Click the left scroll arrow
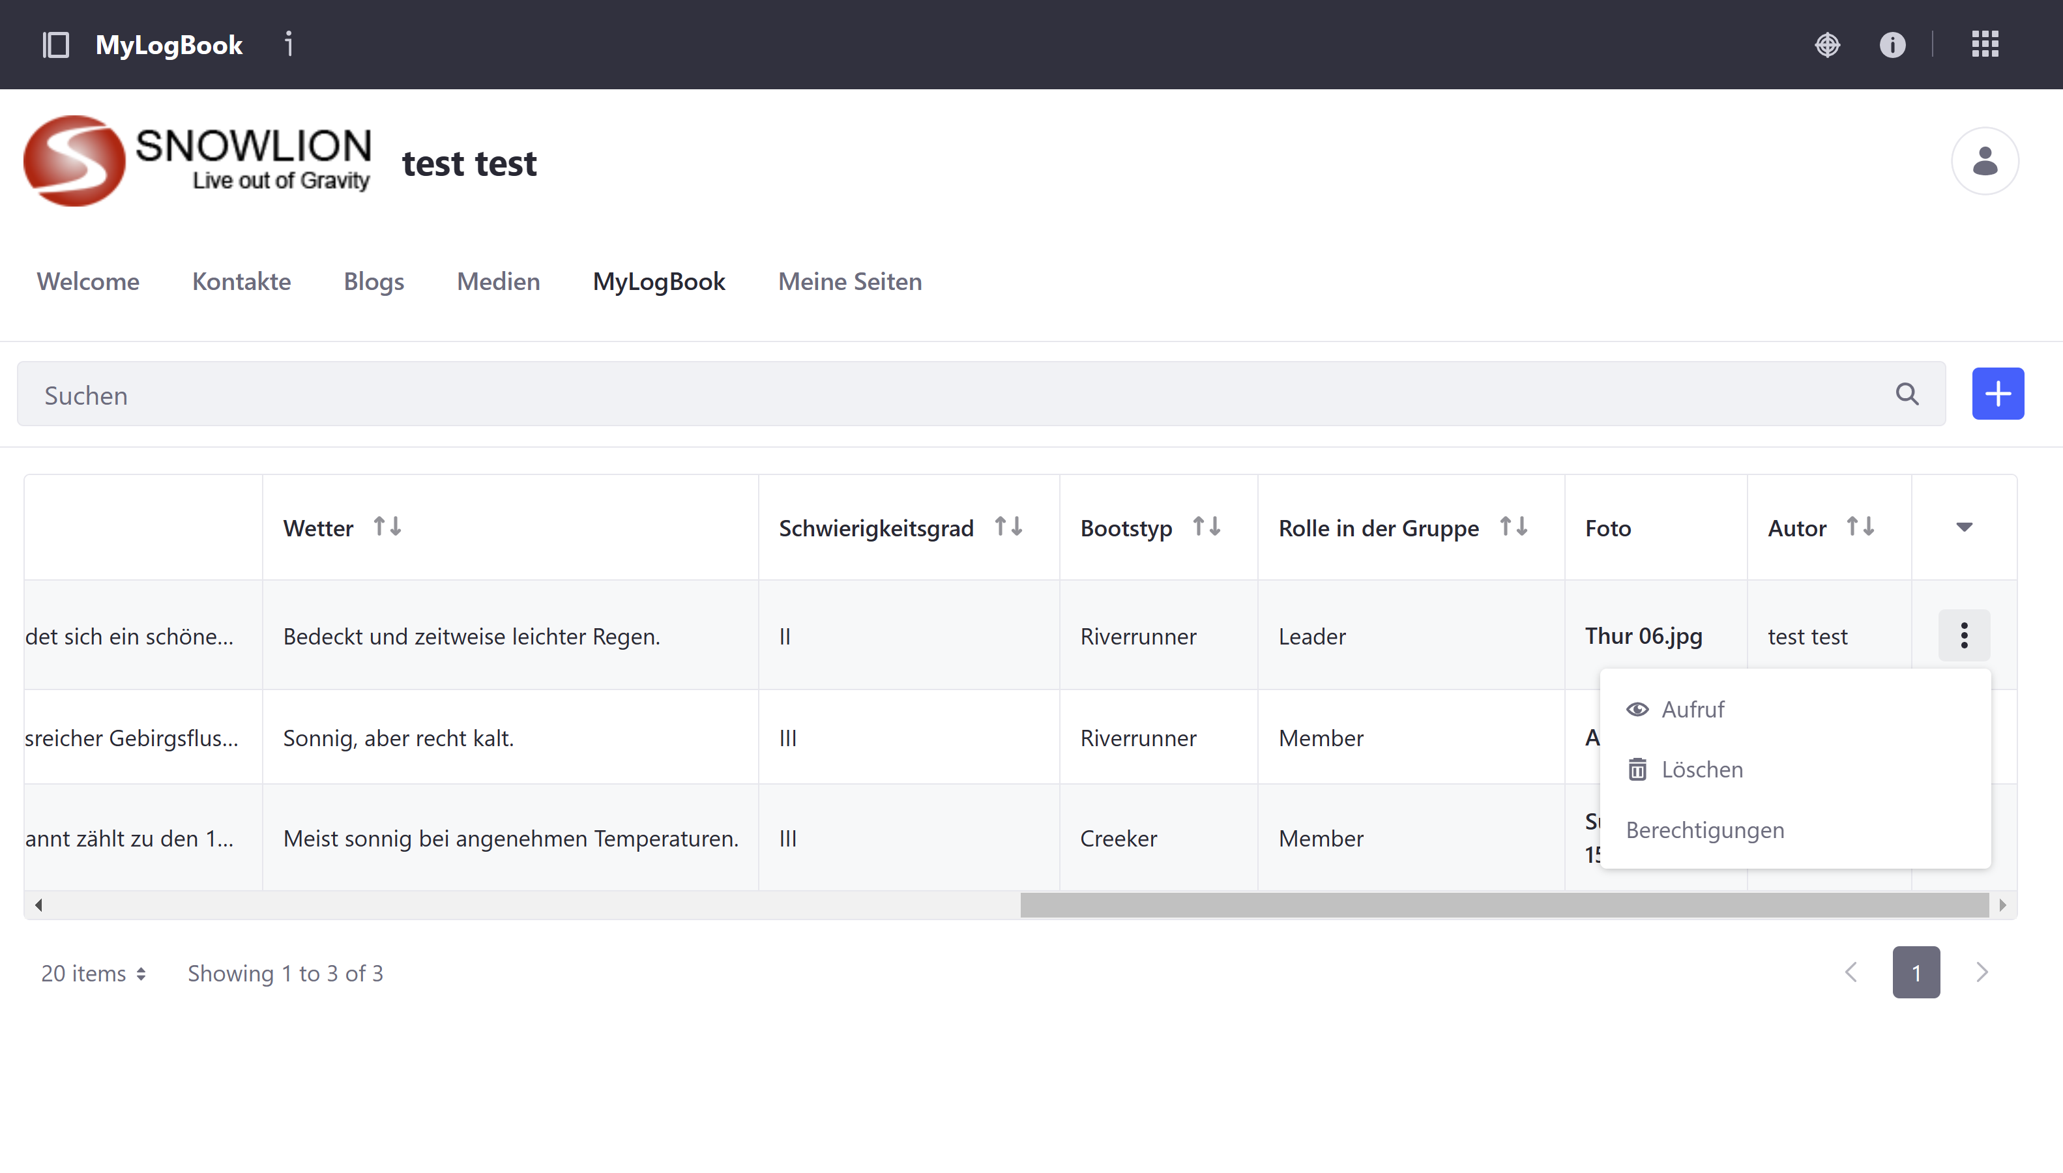The height and width of the screenshot is (1173, 2063). pos(38,906)
